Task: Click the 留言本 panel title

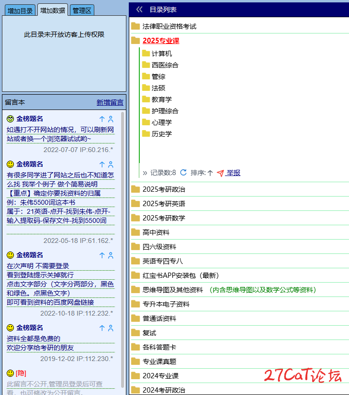Action: (x=15, y=102)
